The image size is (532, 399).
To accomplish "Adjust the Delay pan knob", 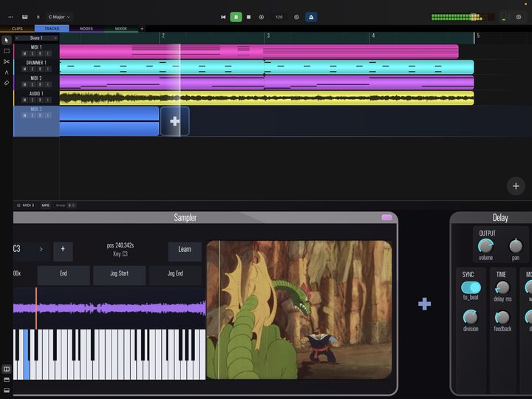I will point(516,246).
